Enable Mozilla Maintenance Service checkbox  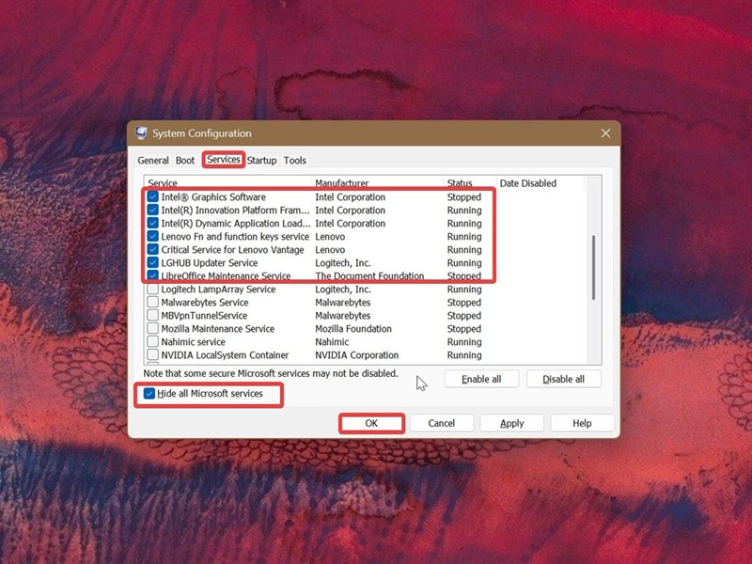tap(152, 328)
